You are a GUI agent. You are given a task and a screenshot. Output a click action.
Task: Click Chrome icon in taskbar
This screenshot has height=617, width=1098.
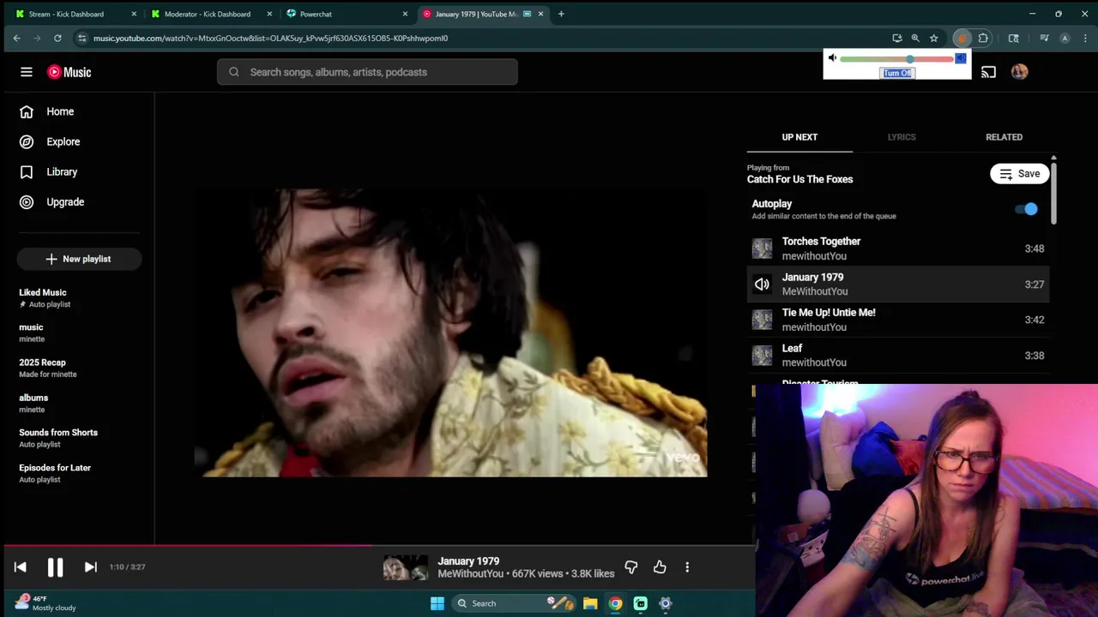[x=615, y=603]
